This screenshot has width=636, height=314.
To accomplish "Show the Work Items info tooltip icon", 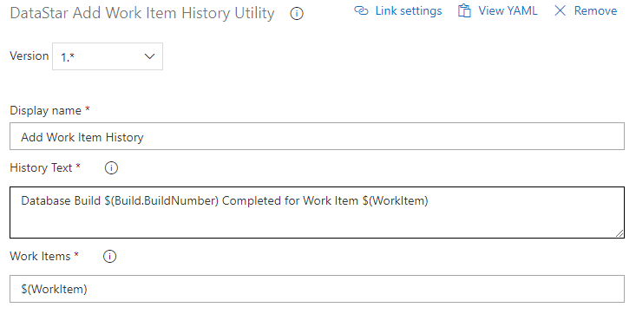I will 109,257.
